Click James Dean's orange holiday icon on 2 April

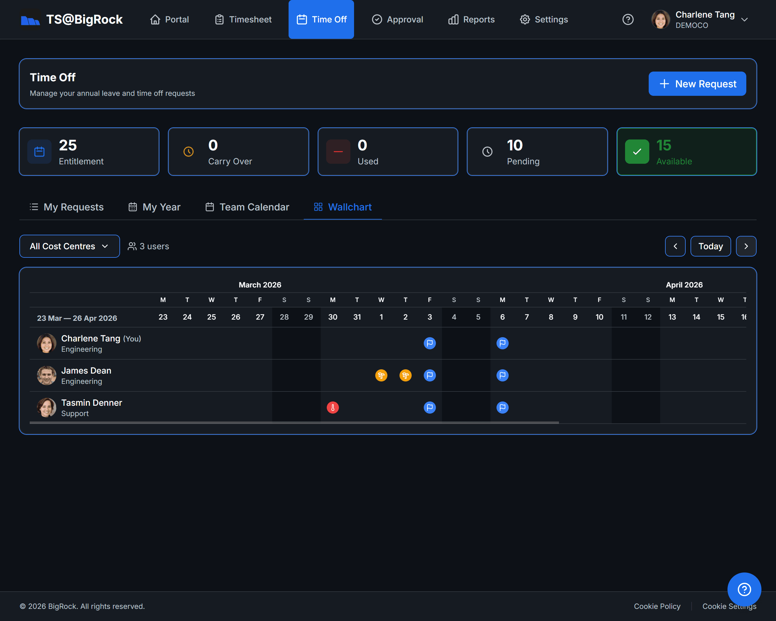tap(405, 375)
